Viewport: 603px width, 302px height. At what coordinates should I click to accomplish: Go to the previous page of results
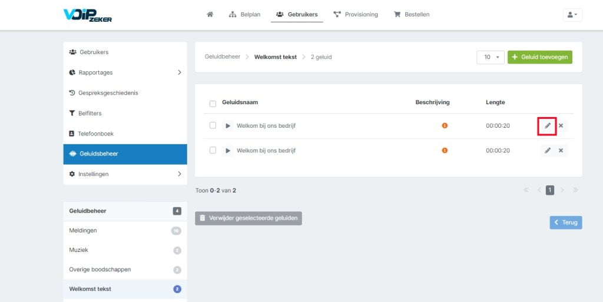tap(539, 190)
